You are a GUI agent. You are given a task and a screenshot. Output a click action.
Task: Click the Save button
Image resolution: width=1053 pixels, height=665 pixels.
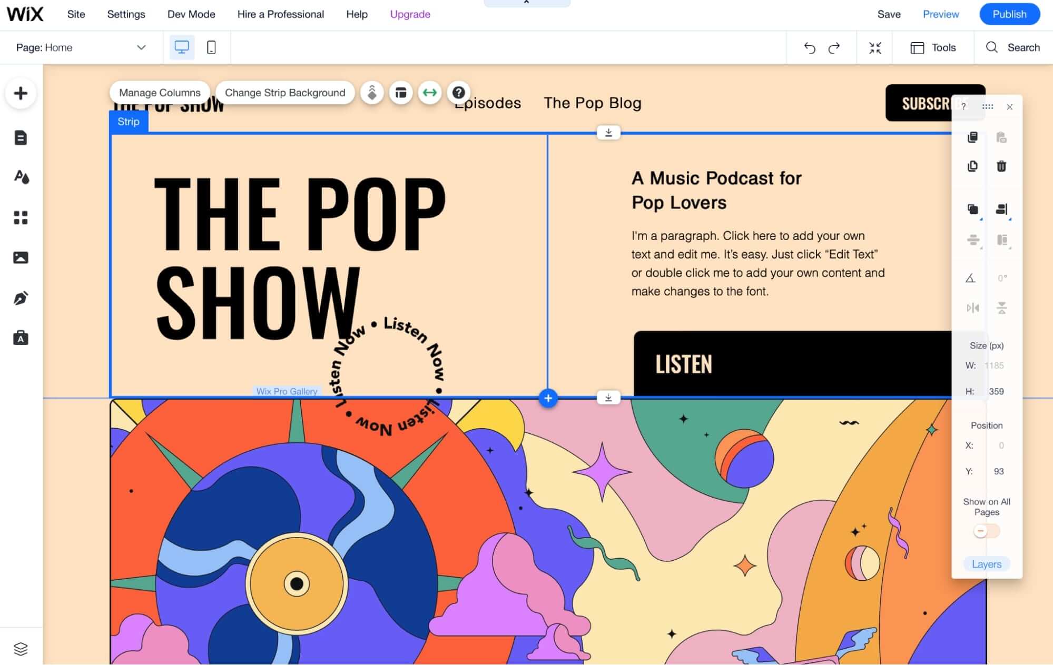coord(889,14)
